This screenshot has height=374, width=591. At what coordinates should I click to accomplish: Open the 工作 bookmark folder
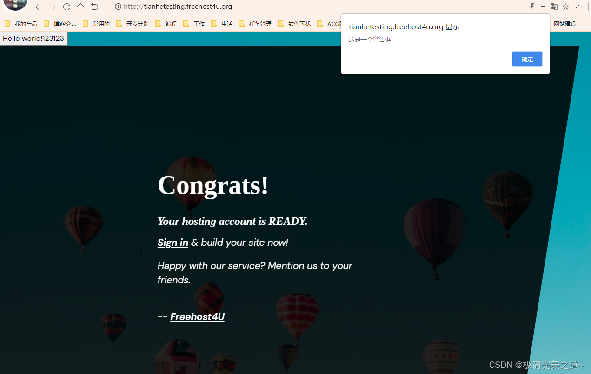(x=194, y=24)
